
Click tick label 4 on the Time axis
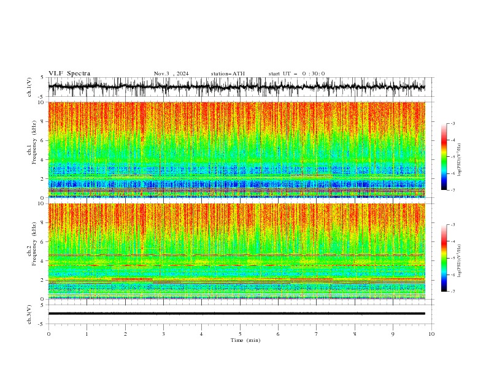201,334
